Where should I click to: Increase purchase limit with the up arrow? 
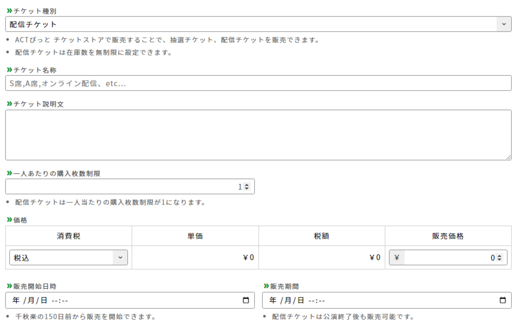coord(247,185)
